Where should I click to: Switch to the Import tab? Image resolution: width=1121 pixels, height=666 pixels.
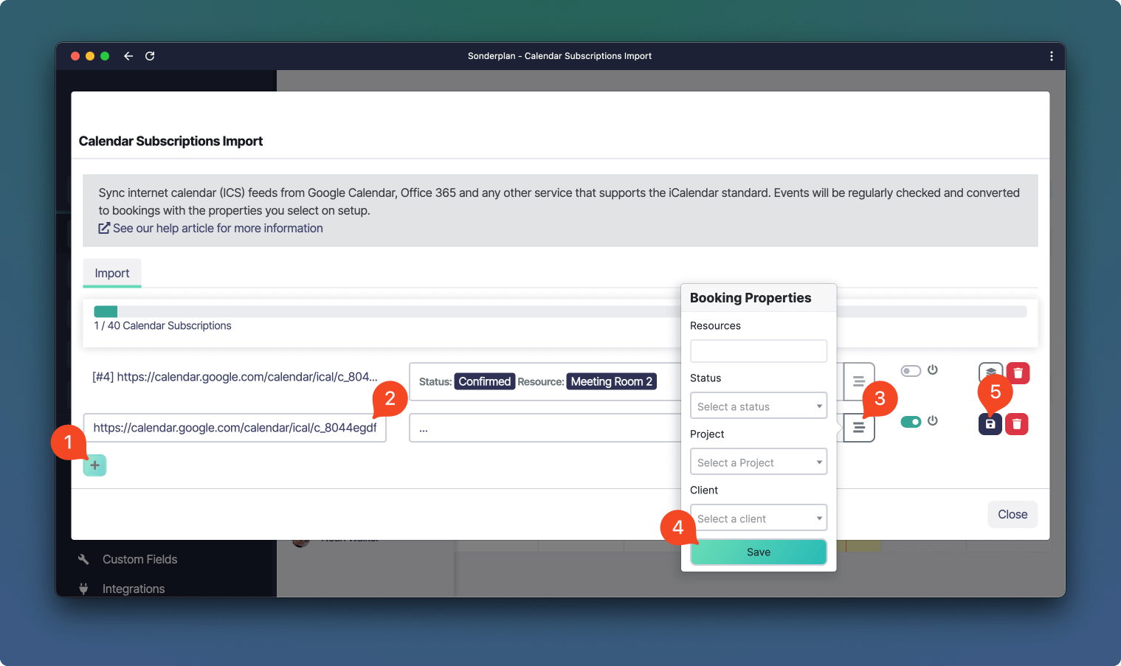pos(112,273)
